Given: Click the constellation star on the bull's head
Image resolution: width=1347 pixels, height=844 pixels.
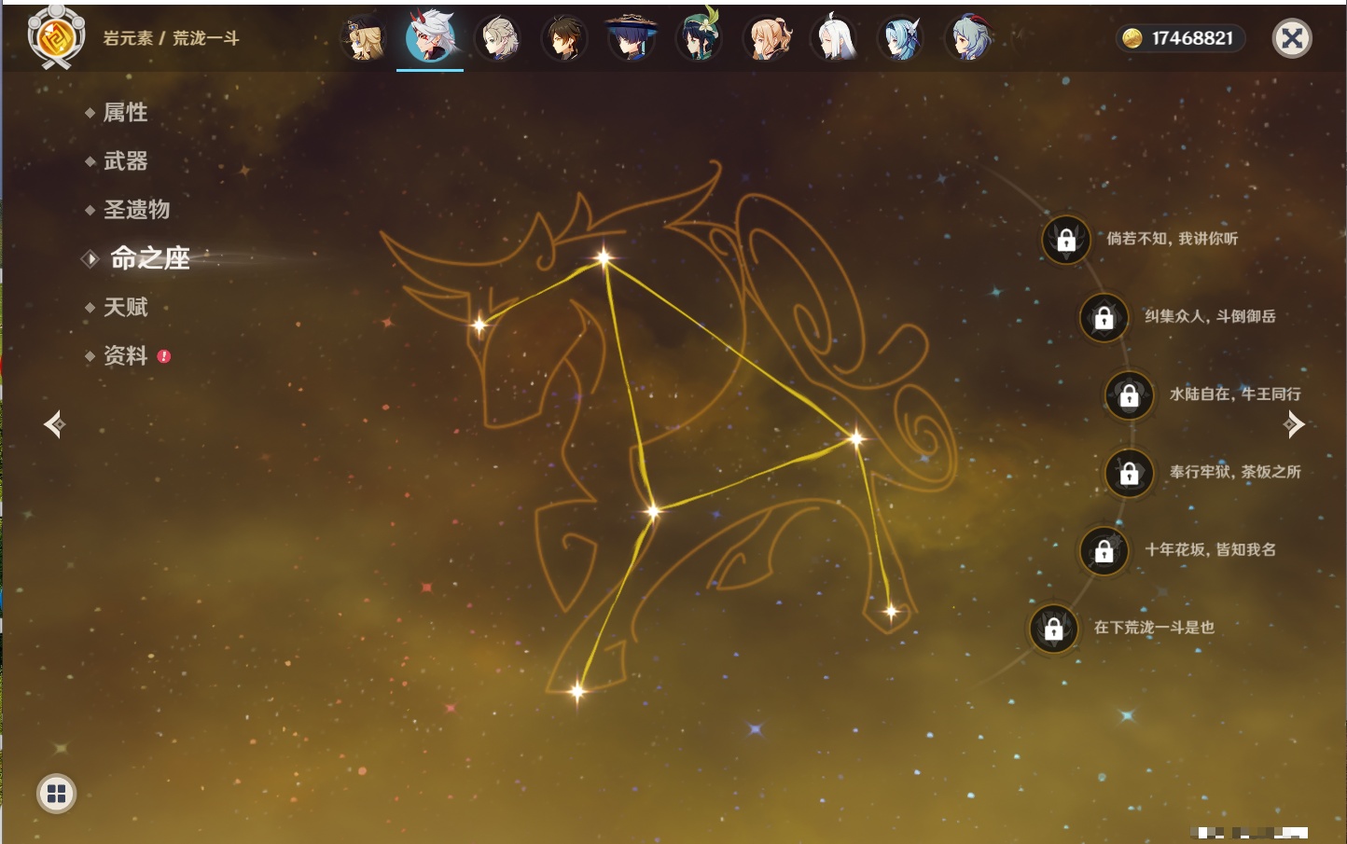Looking at the screenshot, I should point(604,257).
